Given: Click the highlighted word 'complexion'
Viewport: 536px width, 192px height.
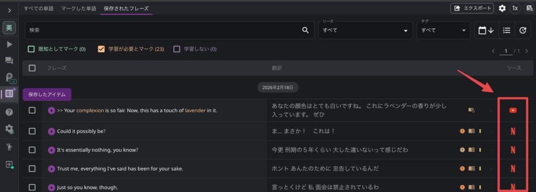Looking at the screenshot, I should tap(90, 110).
